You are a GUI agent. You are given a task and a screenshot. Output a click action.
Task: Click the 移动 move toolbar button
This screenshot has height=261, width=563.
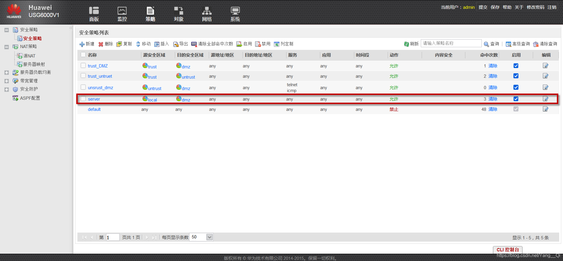click(x=143, y=44)
